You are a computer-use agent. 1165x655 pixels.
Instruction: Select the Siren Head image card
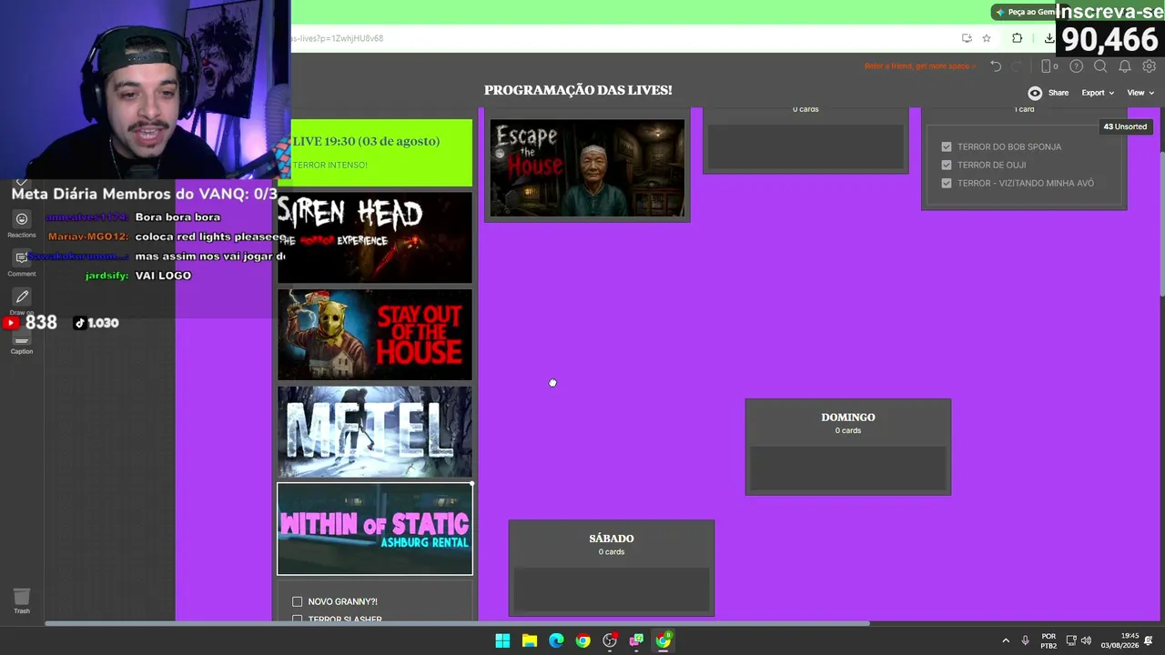coord(375,237)
